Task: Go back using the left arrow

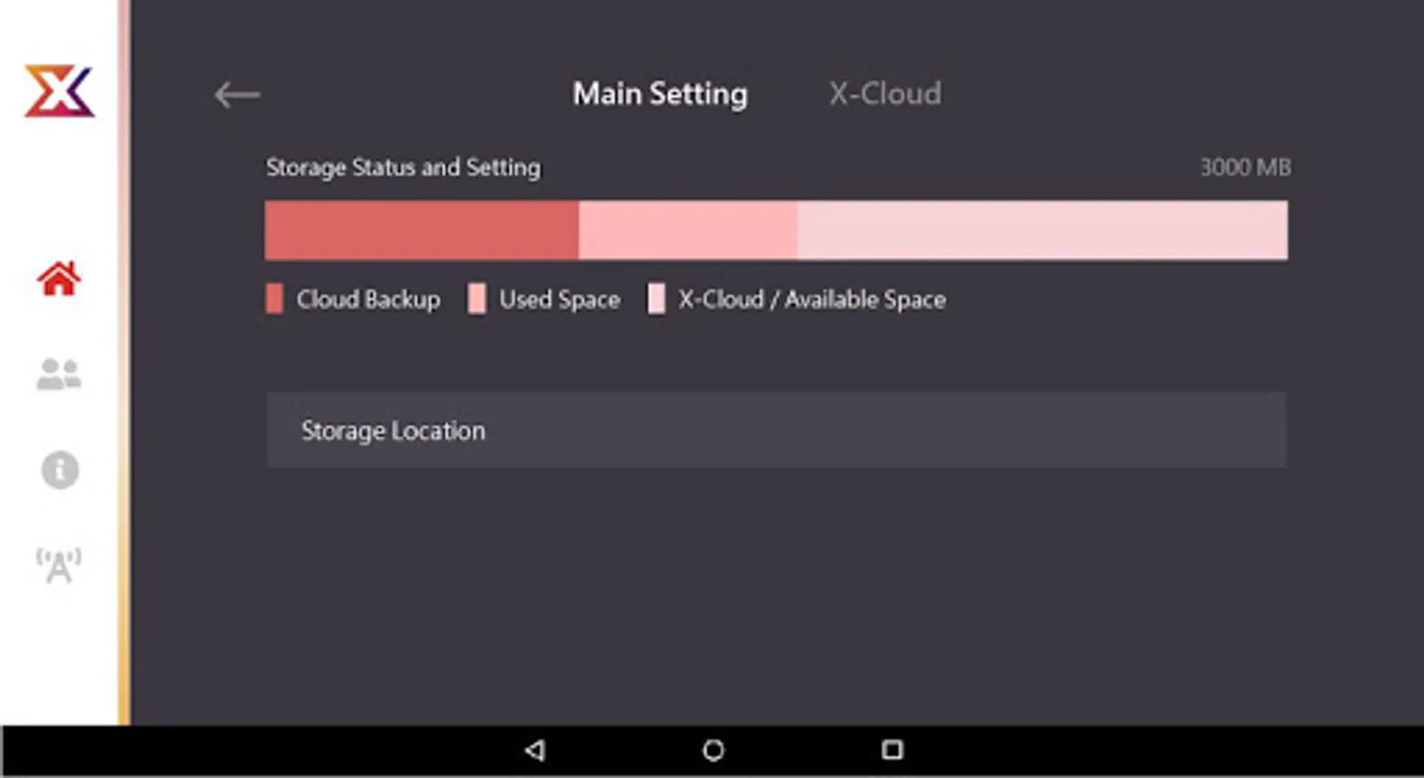Action: click(237, 94)
